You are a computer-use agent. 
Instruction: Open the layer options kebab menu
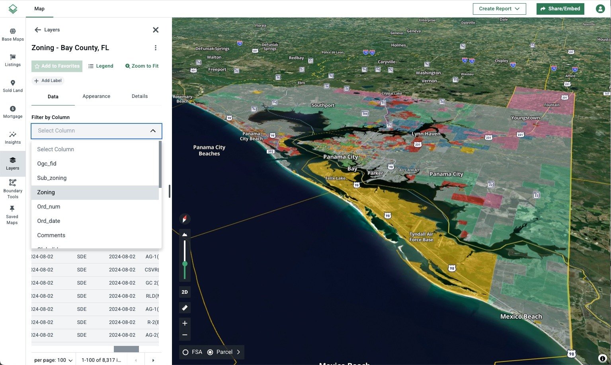click(156, 47)
